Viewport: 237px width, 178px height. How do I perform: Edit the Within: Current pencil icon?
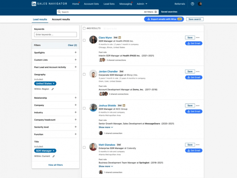point(53,156)
